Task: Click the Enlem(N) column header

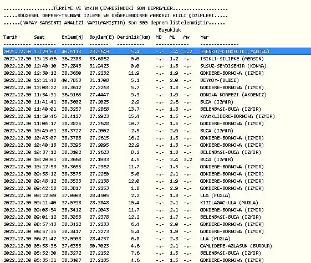Action: pos(73,37)
